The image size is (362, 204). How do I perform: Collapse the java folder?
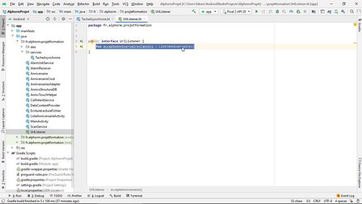coord(12,36)
